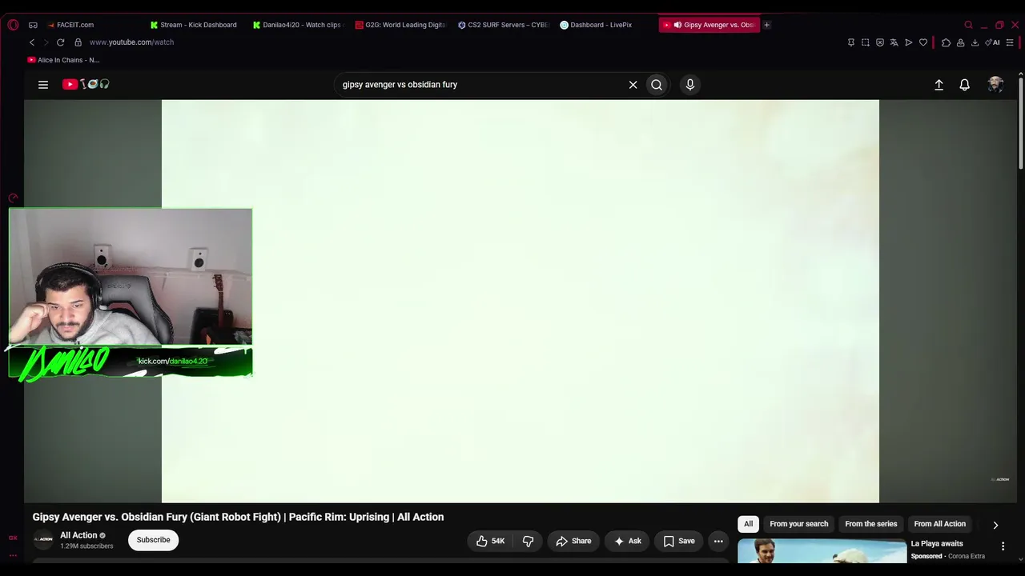Like the video with 54K likes
Viewport: 1025px width, 576px height.
pos(490,541)
